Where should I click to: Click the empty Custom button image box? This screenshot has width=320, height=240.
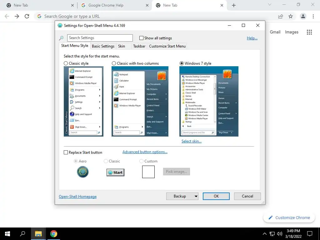pyautogui.click(x=148, y=172)
